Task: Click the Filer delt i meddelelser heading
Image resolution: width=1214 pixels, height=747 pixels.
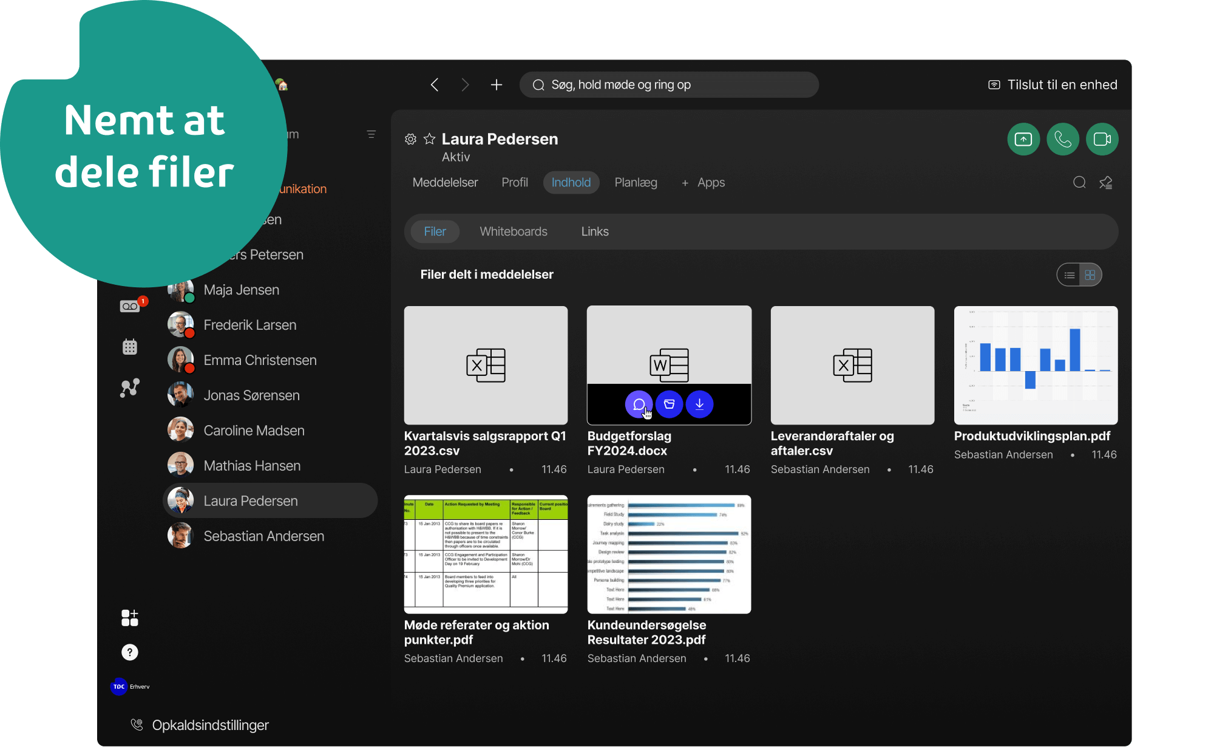Action: pos(487,275)
